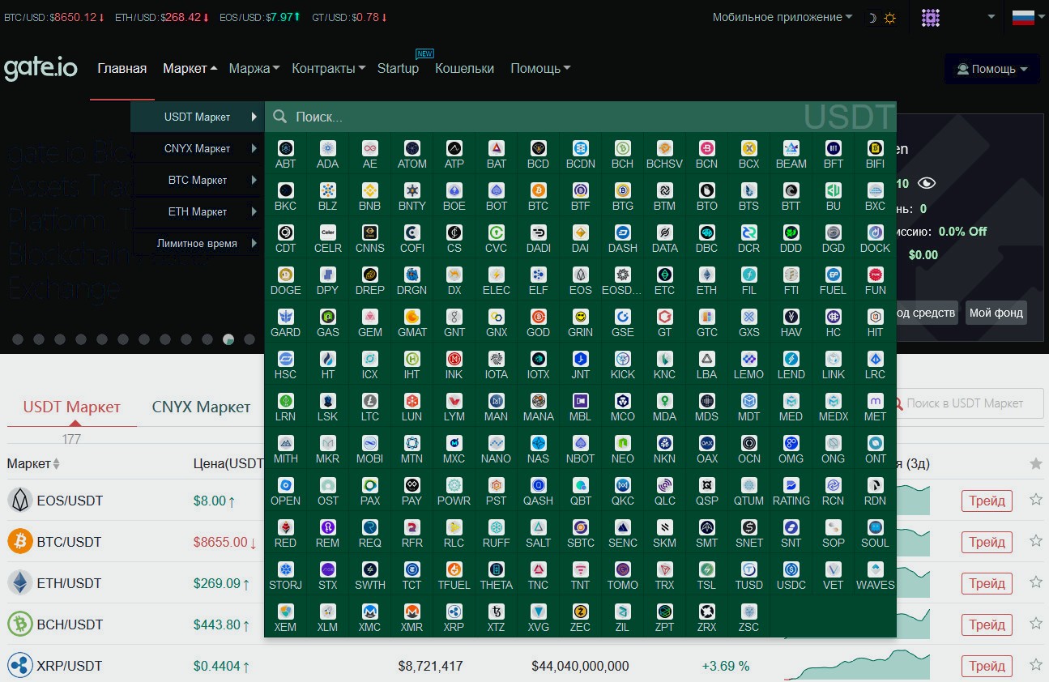Open the Startup page

click(398, 69)
